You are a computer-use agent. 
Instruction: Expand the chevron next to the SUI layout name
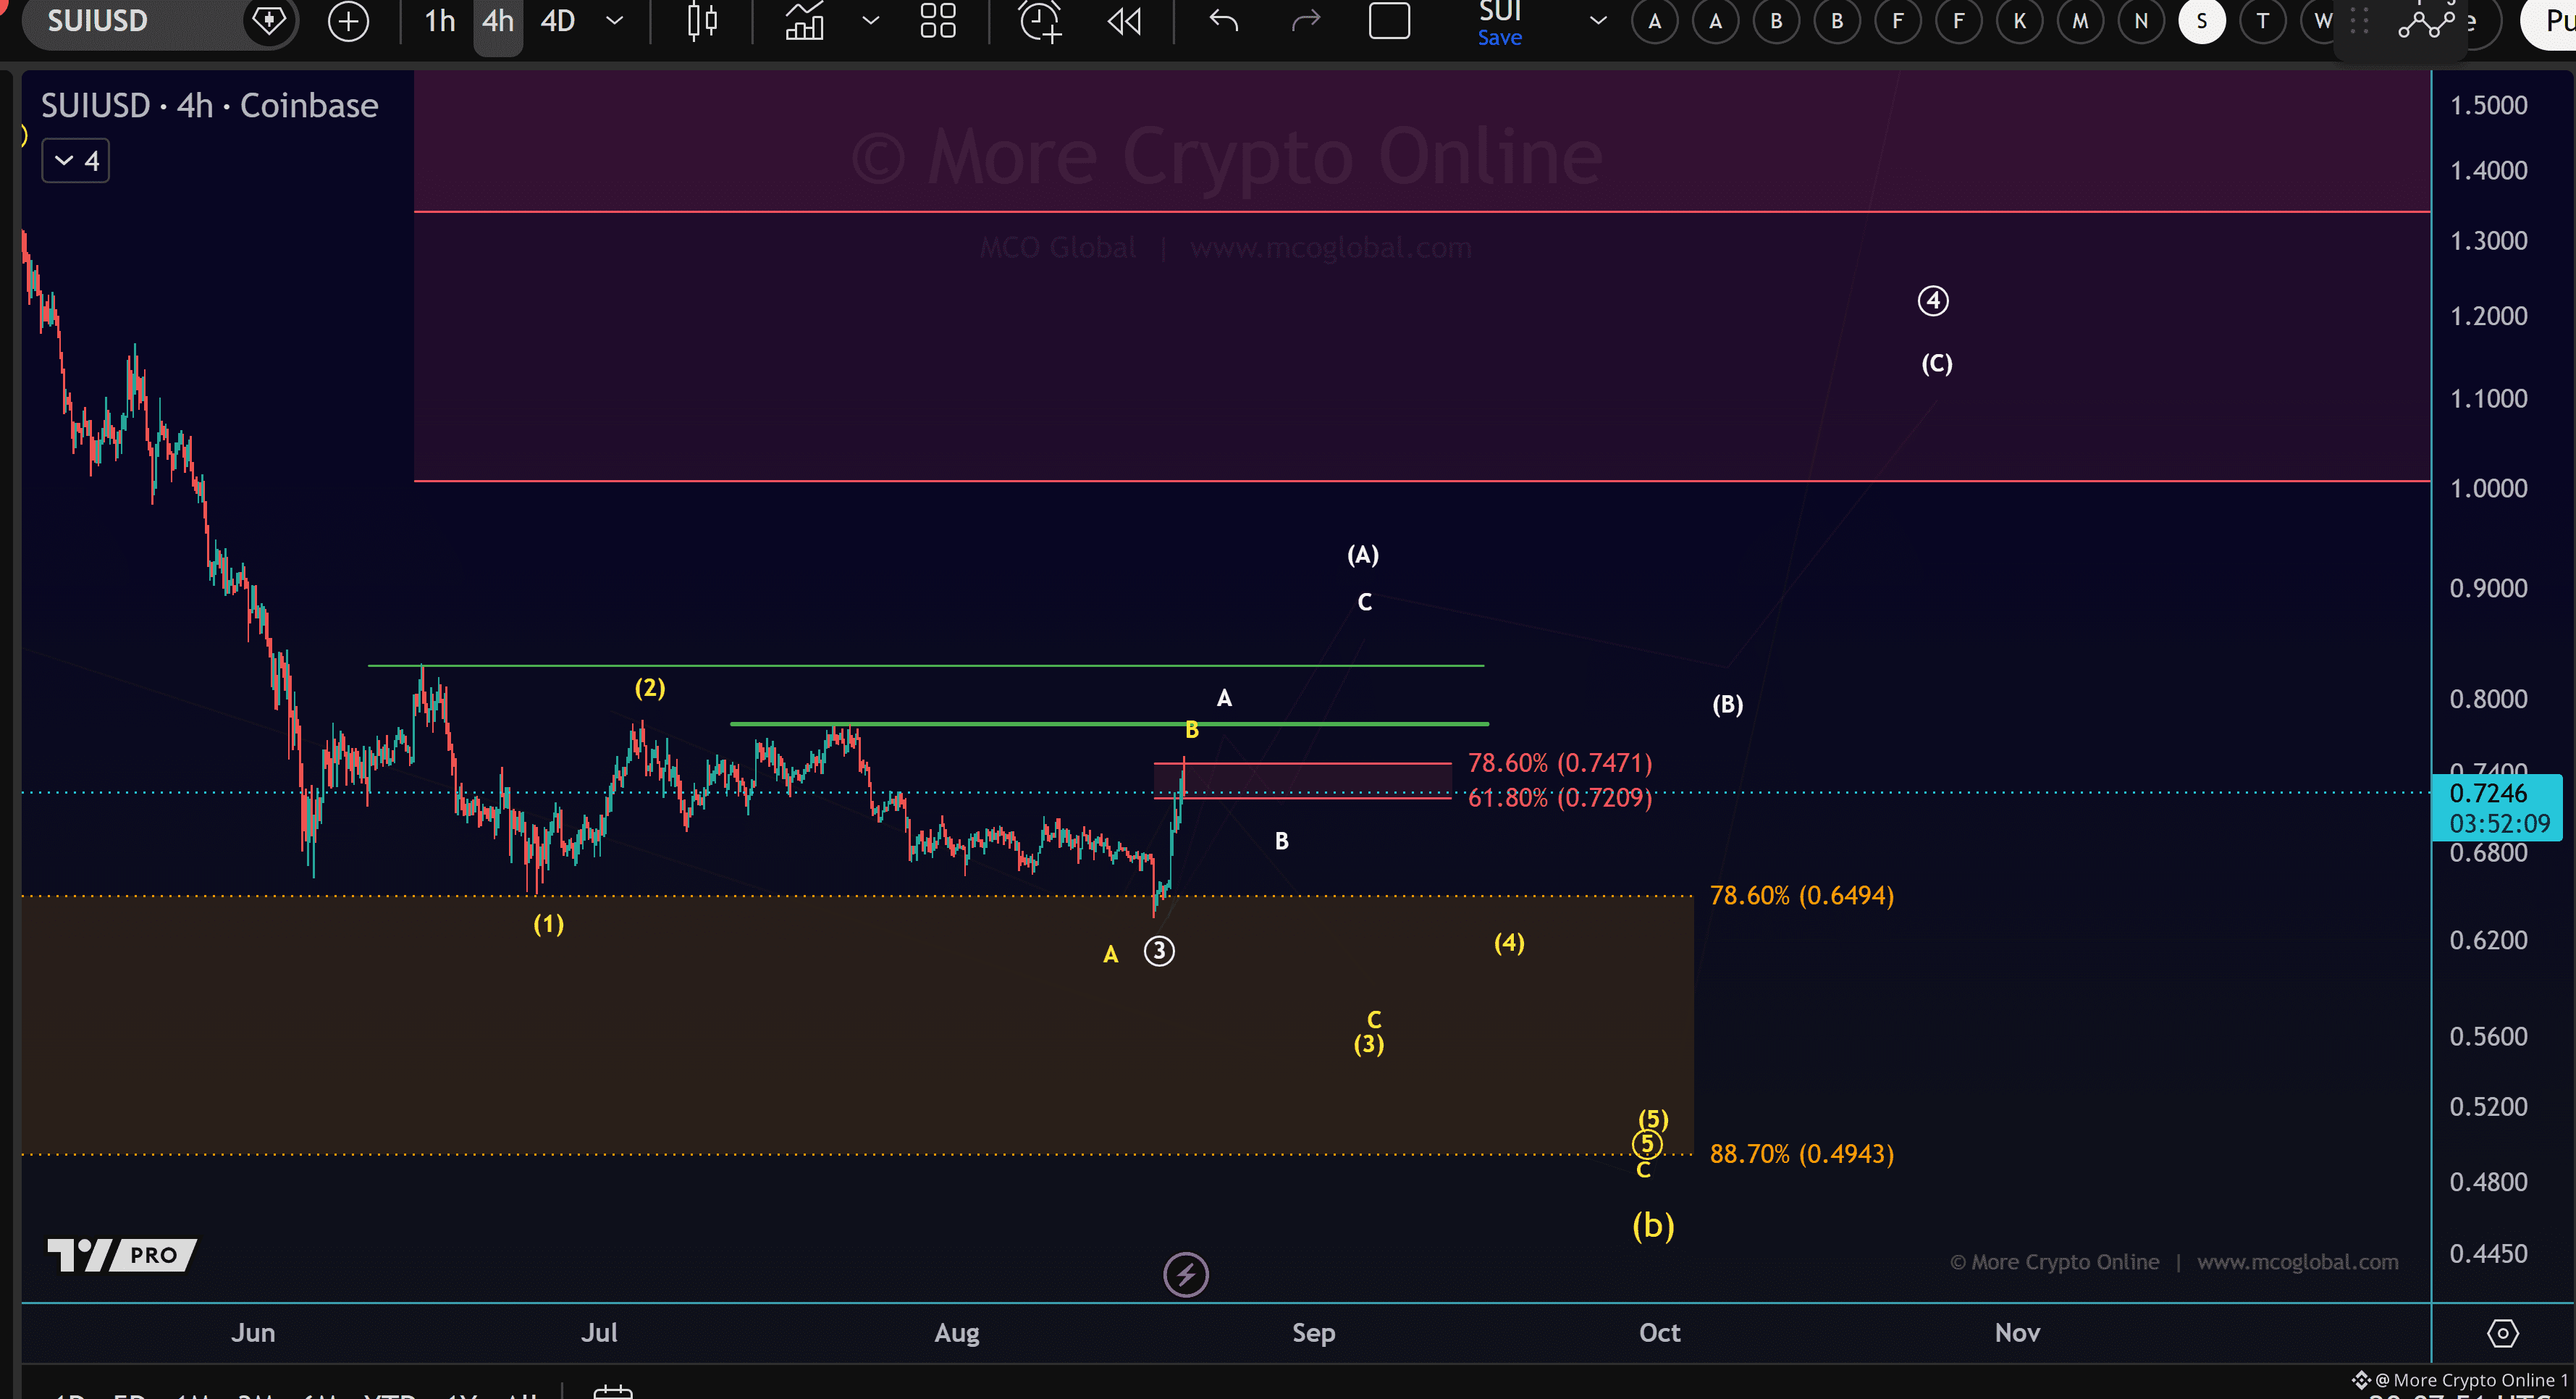point(1598,20)
